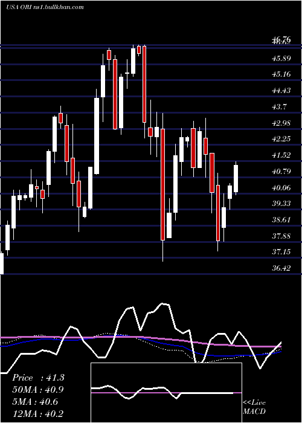Select the 42.98 price axis label

pos(281,123)
